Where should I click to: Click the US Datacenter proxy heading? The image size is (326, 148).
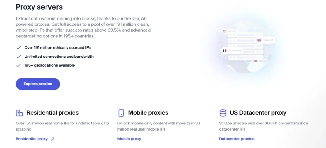point(258,113)
